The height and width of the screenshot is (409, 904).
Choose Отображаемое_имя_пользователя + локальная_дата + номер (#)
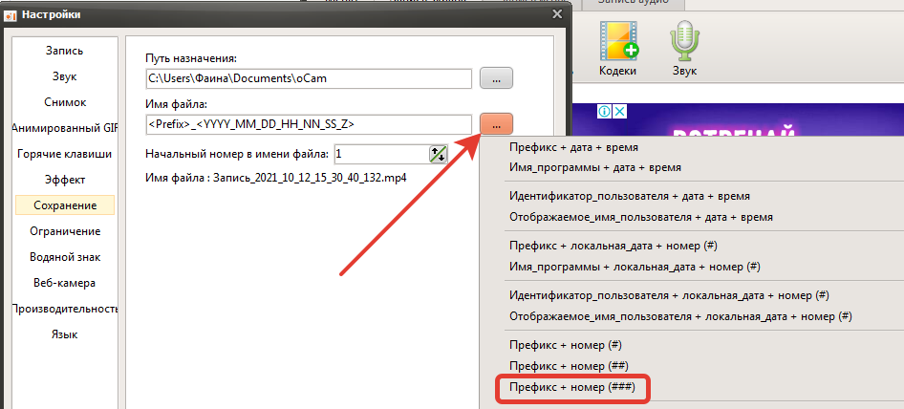pyautogui.click(x=681, y=316)
